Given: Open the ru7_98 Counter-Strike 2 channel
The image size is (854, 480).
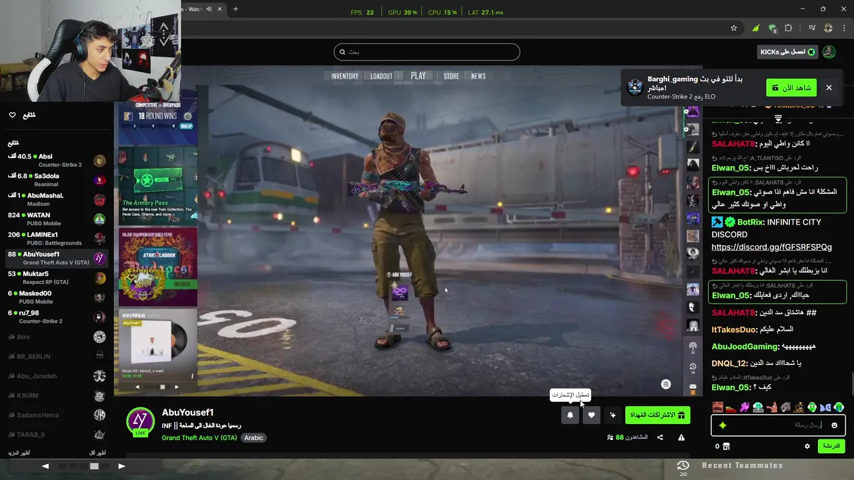Looking at the screenshot, I should click(x=56, y=317).
